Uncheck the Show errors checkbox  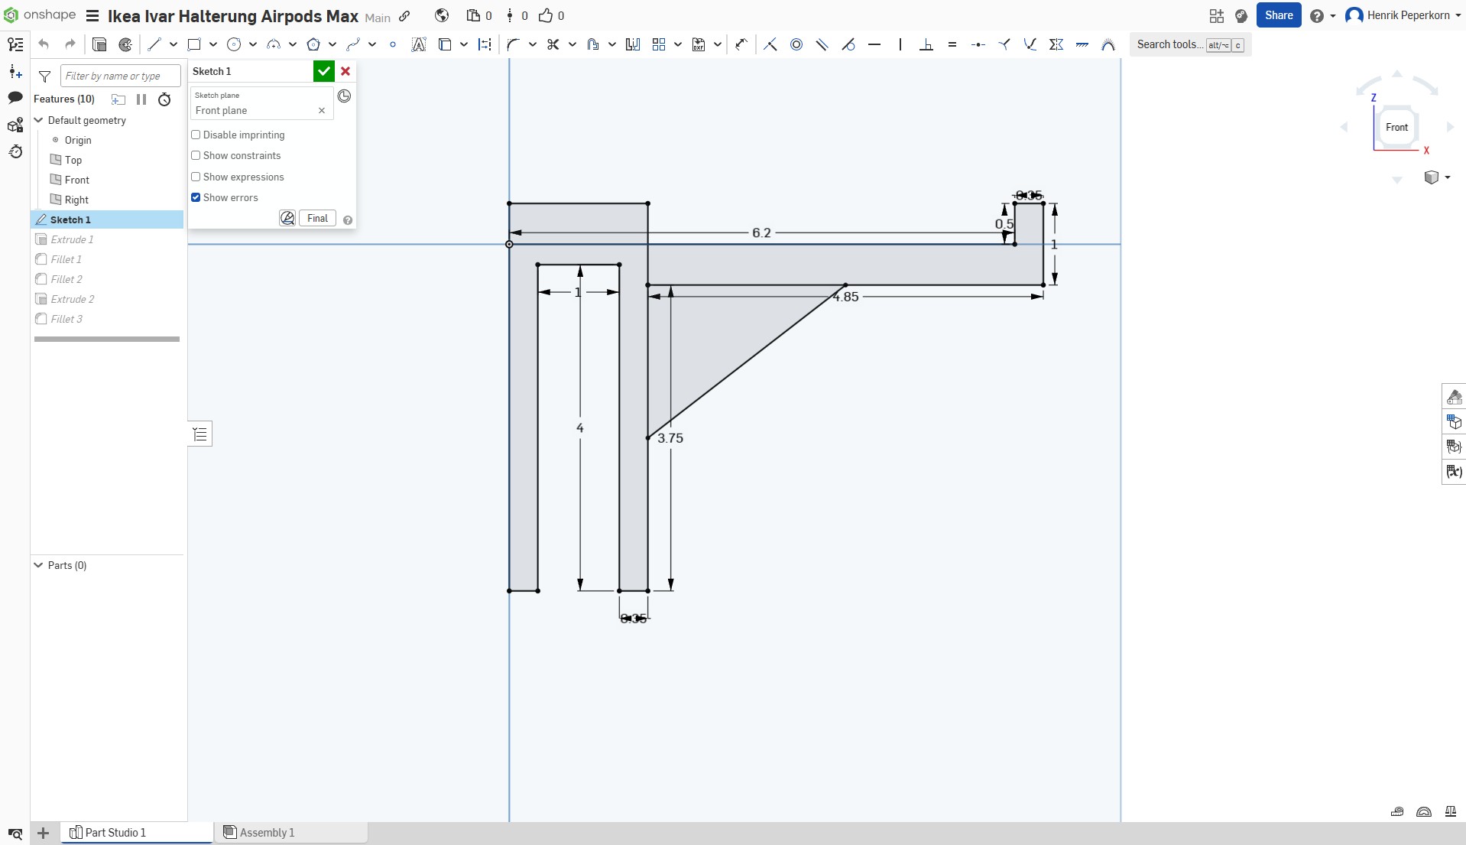click(x=196, y=197)
